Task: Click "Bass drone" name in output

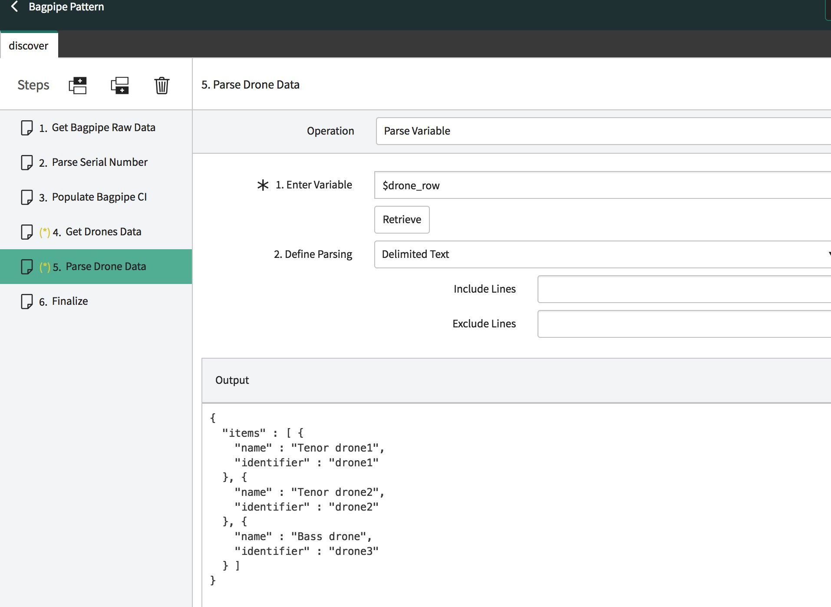Action: click(x=329, y=537)
